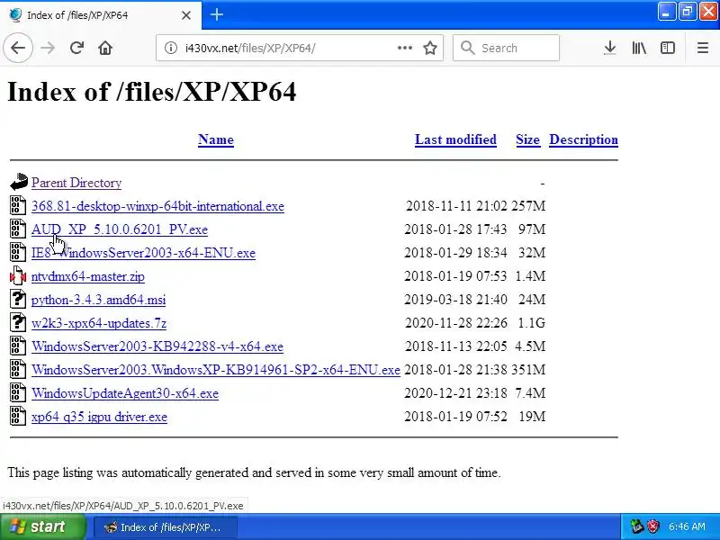The width and height of the screenshot is (720, 540).
Task: Open the Parent Directory link
Action: click(76, 183)
